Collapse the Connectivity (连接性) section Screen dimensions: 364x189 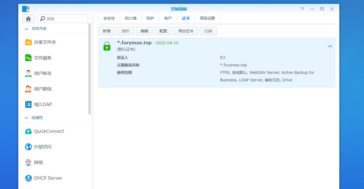click(26, 118)
